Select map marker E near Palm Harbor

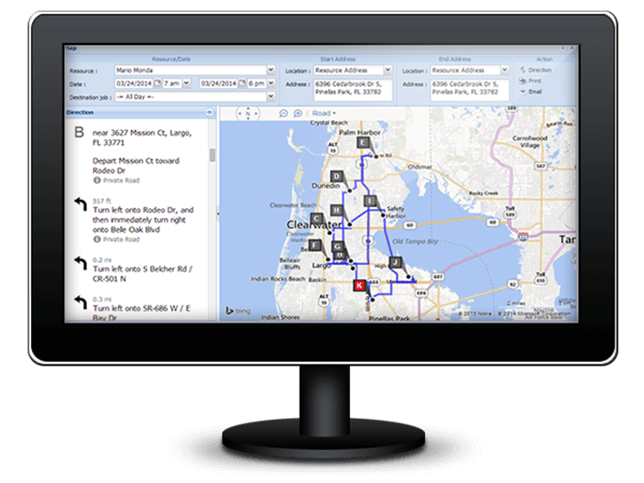click(363, 143)
